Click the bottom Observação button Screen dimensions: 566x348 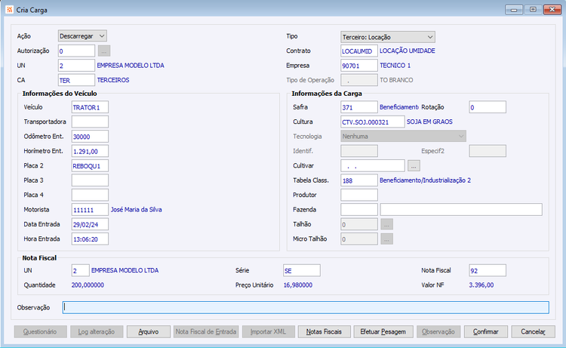click(x=438, y=331)
